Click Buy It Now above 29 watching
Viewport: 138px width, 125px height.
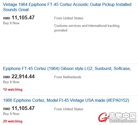(11, 114)
